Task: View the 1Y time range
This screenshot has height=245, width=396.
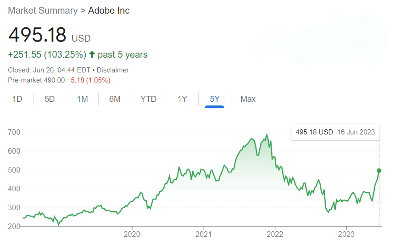Action: tap(182, 99)
